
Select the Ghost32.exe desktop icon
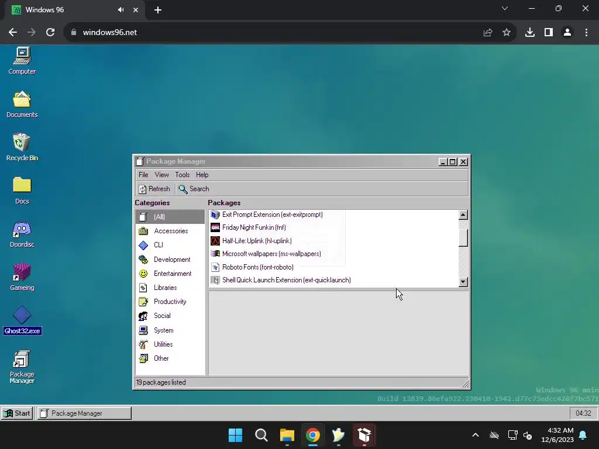point(22,321)
